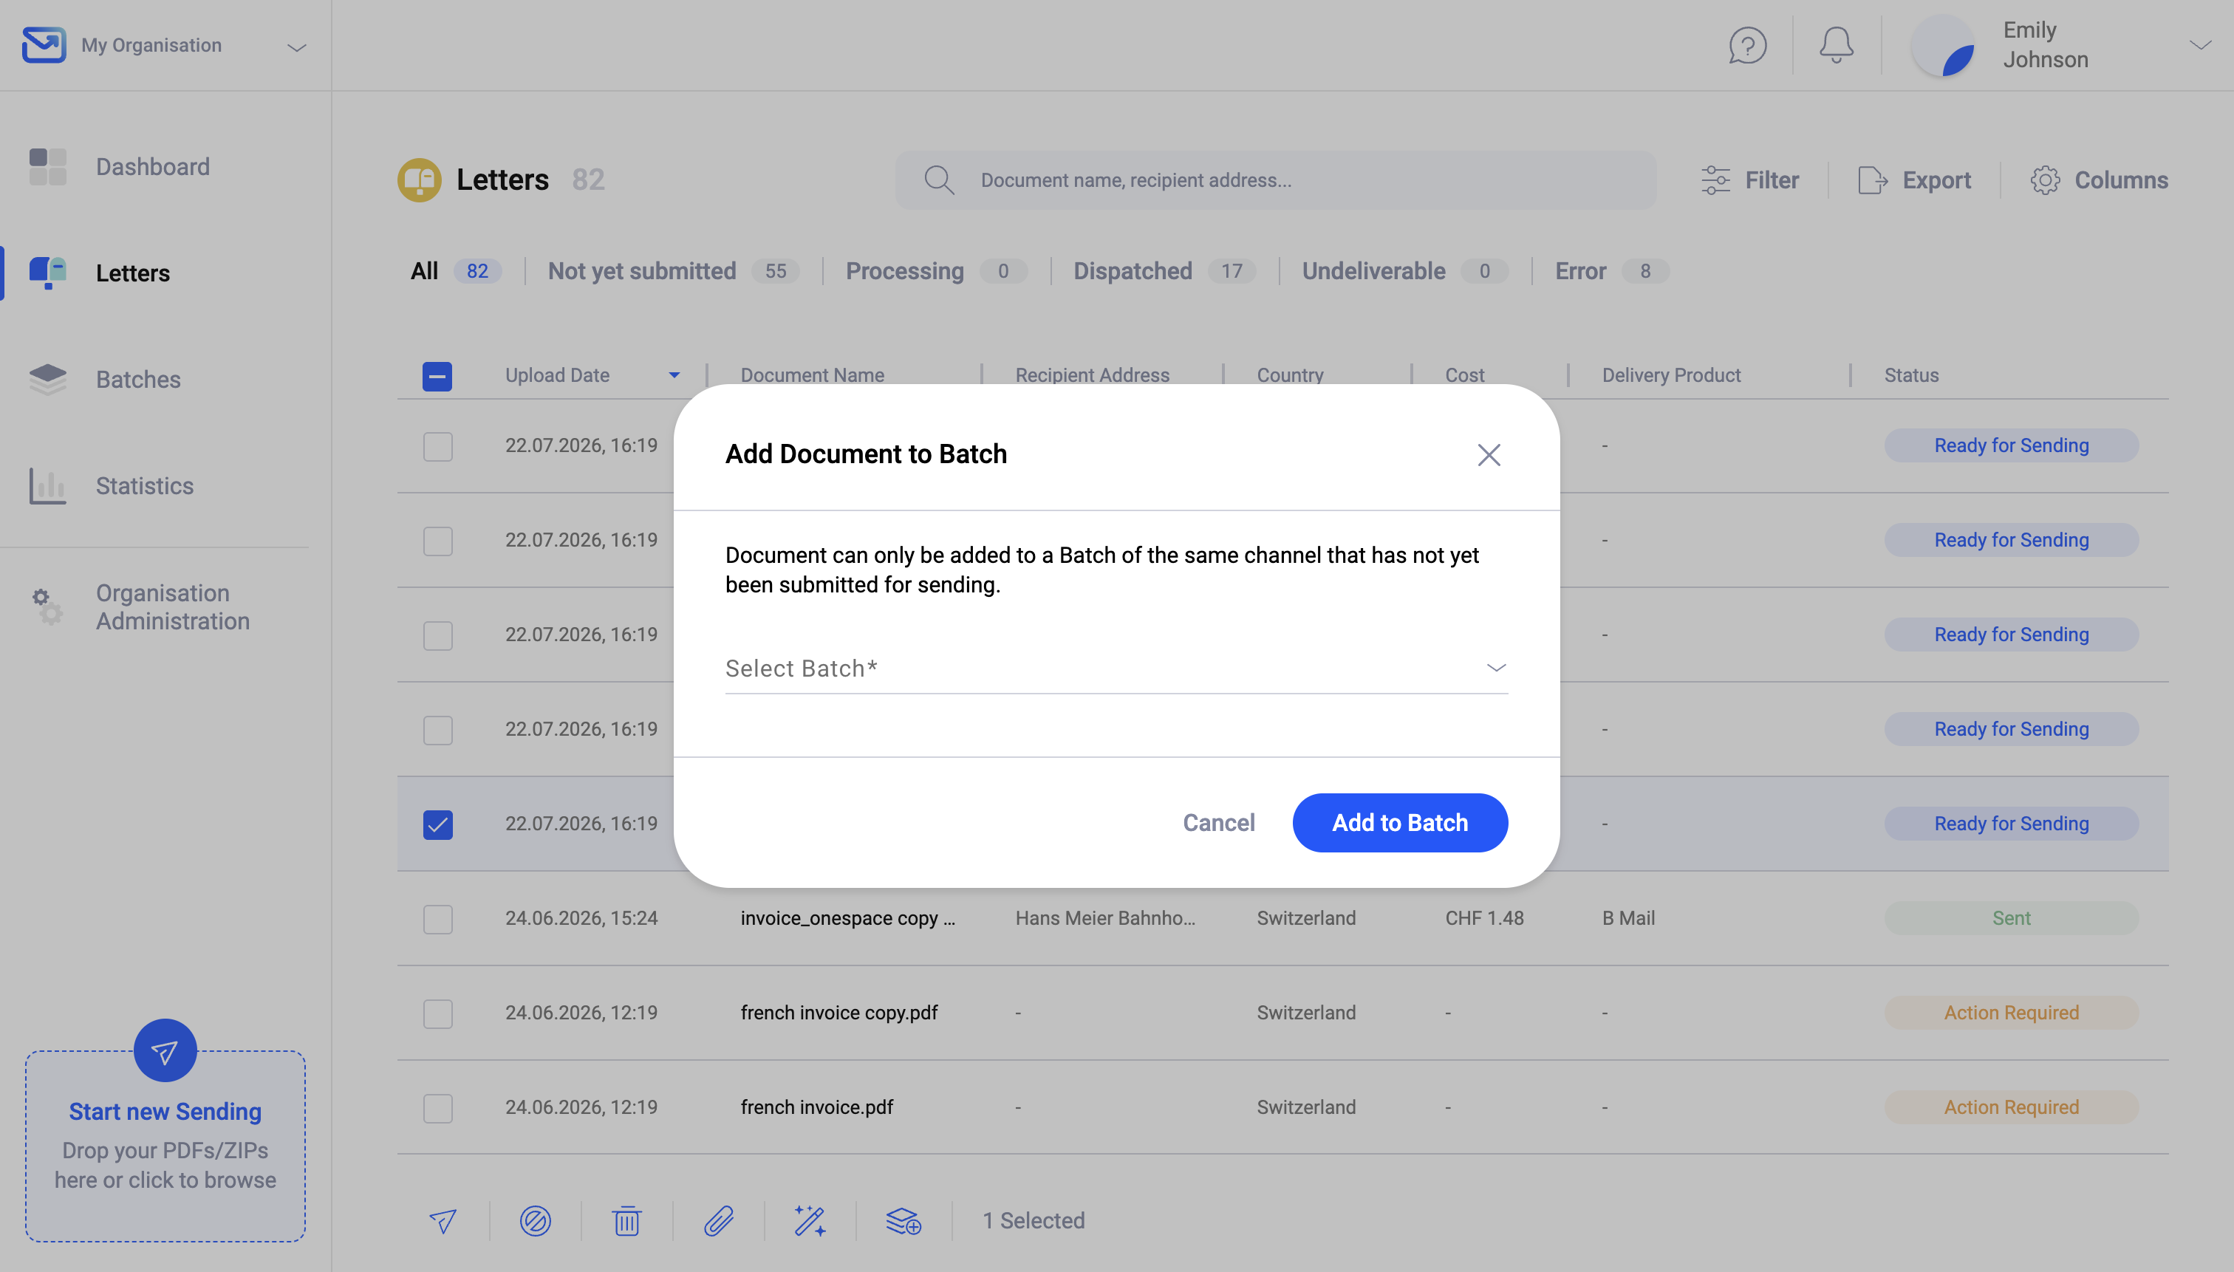Close the Add Document to Batch dialog
This screenshot has height=1272, width=2234.
(x=1489, y=454)
